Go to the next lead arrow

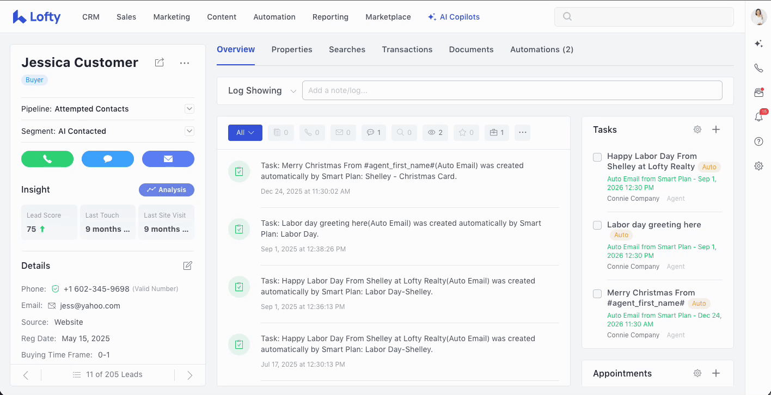[x=189, y=375]
